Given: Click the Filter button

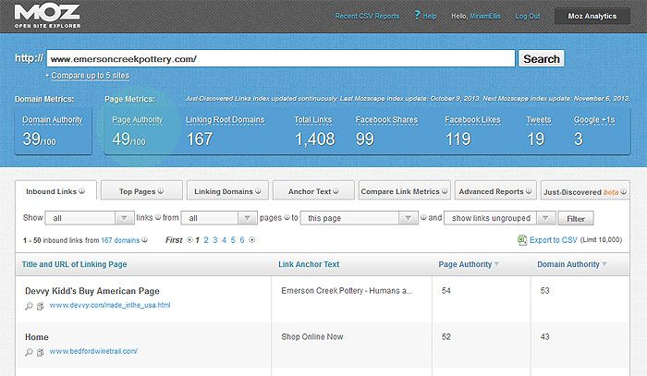Looking at the screenshot, I should click(x=576, y=219).
